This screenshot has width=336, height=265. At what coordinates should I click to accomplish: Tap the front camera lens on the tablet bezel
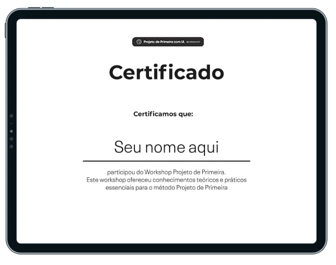[x=12, y=131]
